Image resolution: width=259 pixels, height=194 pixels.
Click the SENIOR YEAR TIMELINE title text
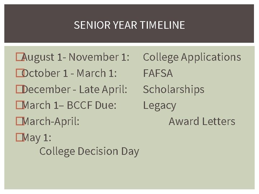(129, 25)
